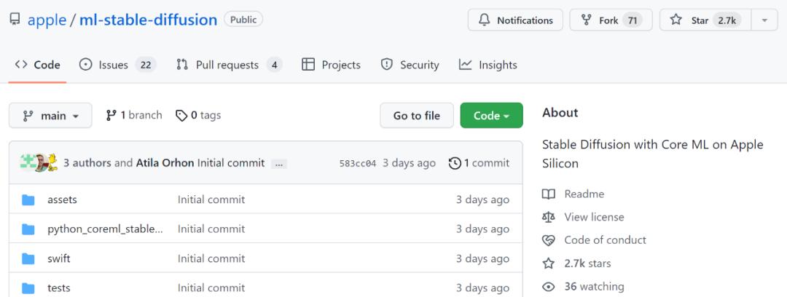Open the assets folder icon
The width and height of the screenshot is (787, 297).
coord(28,199)
